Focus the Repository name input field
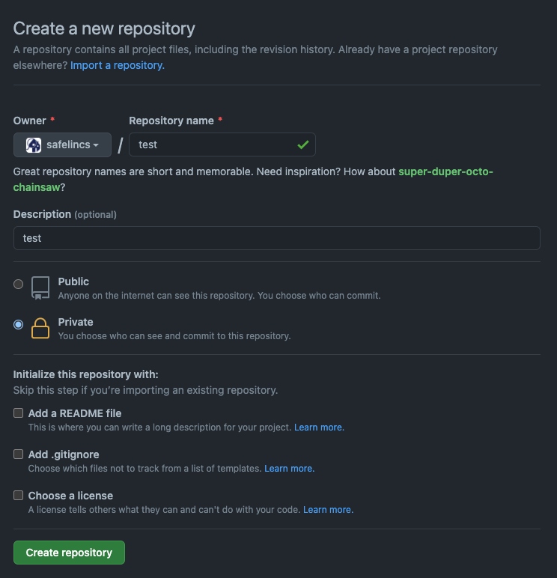The width and height of the screenshot is (557, 578). [x=222, y=144]
